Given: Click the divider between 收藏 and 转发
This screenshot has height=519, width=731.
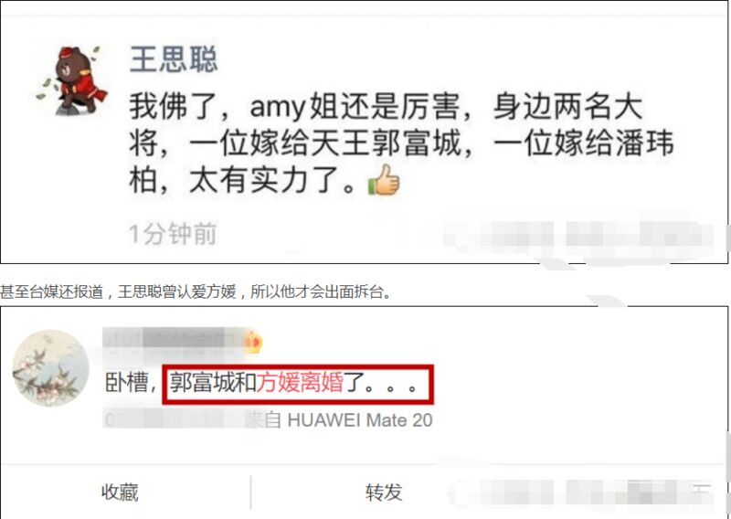Looking at the screenshot, I should [250, 493].
